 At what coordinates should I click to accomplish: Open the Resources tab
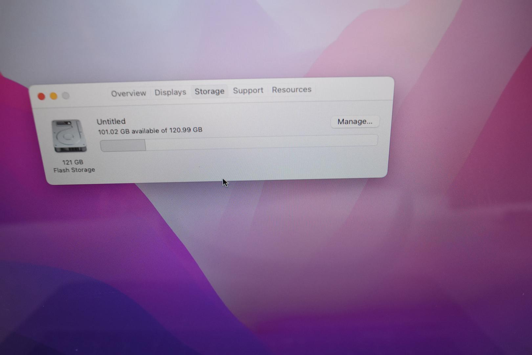(291, 89)
